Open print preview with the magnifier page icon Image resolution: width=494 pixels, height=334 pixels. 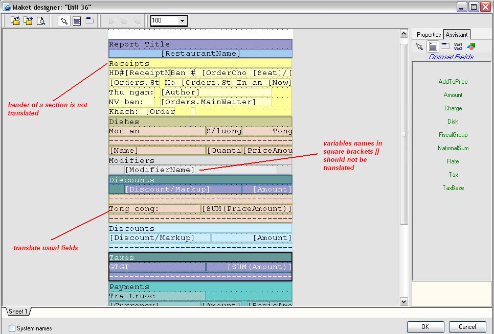pyautogui.click(x=41, y=21)
